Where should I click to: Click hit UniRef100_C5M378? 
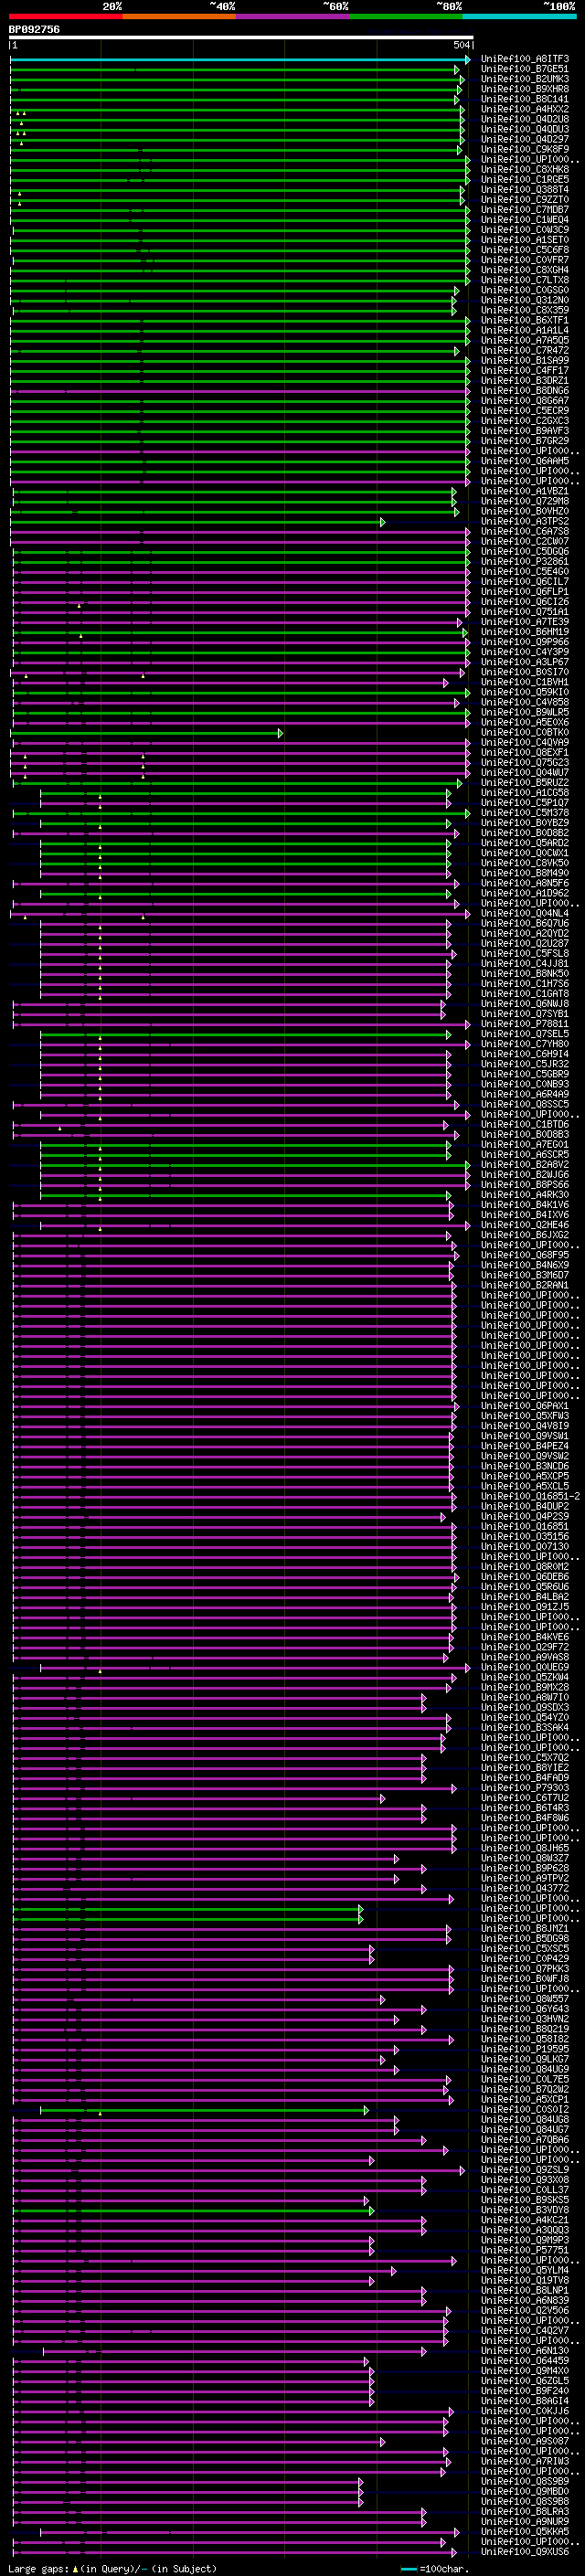coord(524,813)
